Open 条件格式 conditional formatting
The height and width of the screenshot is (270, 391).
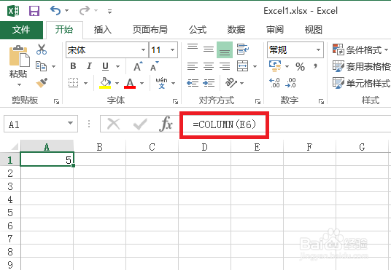360,49
